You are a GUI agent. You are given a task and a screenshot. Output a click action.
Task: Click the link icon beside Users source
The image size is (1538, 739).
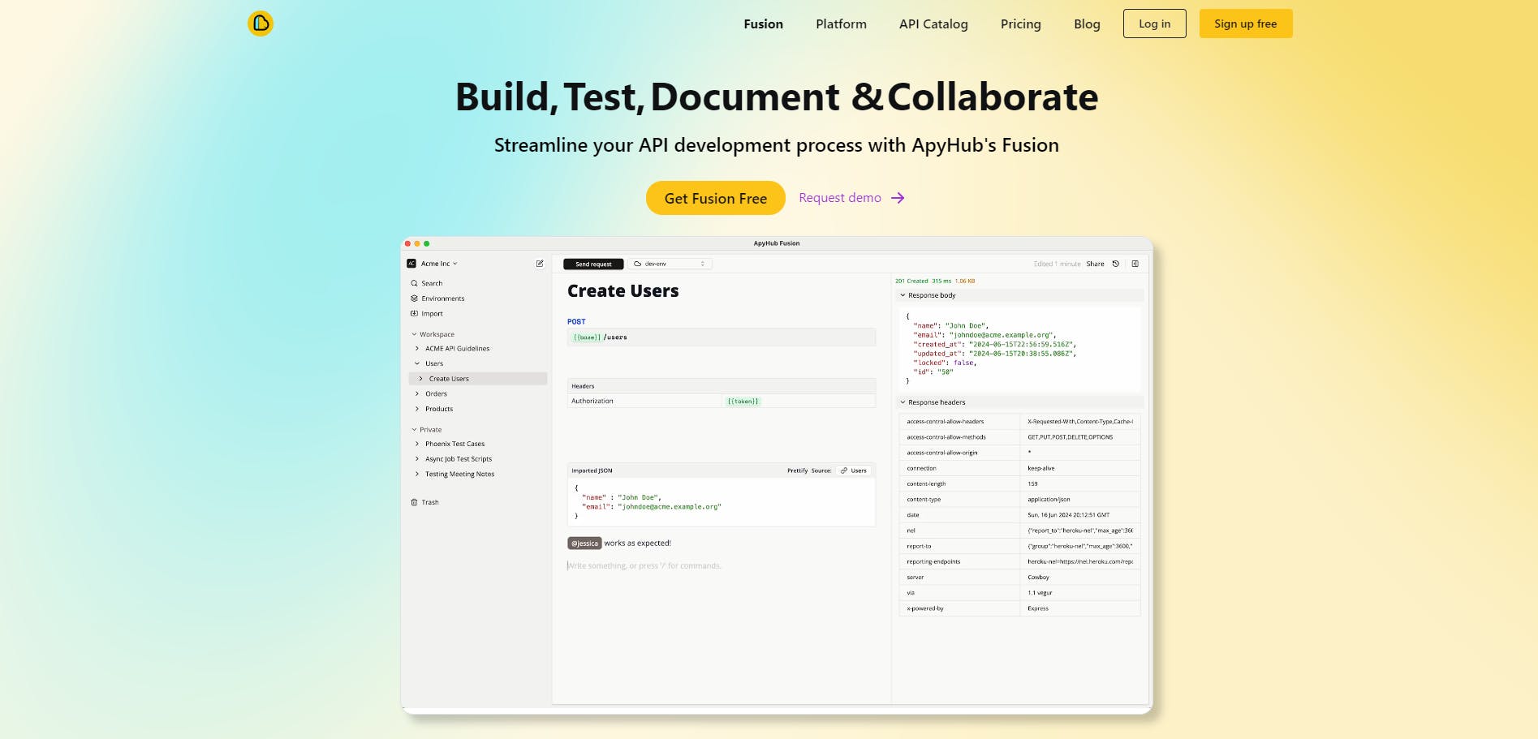tap(844, 470)
